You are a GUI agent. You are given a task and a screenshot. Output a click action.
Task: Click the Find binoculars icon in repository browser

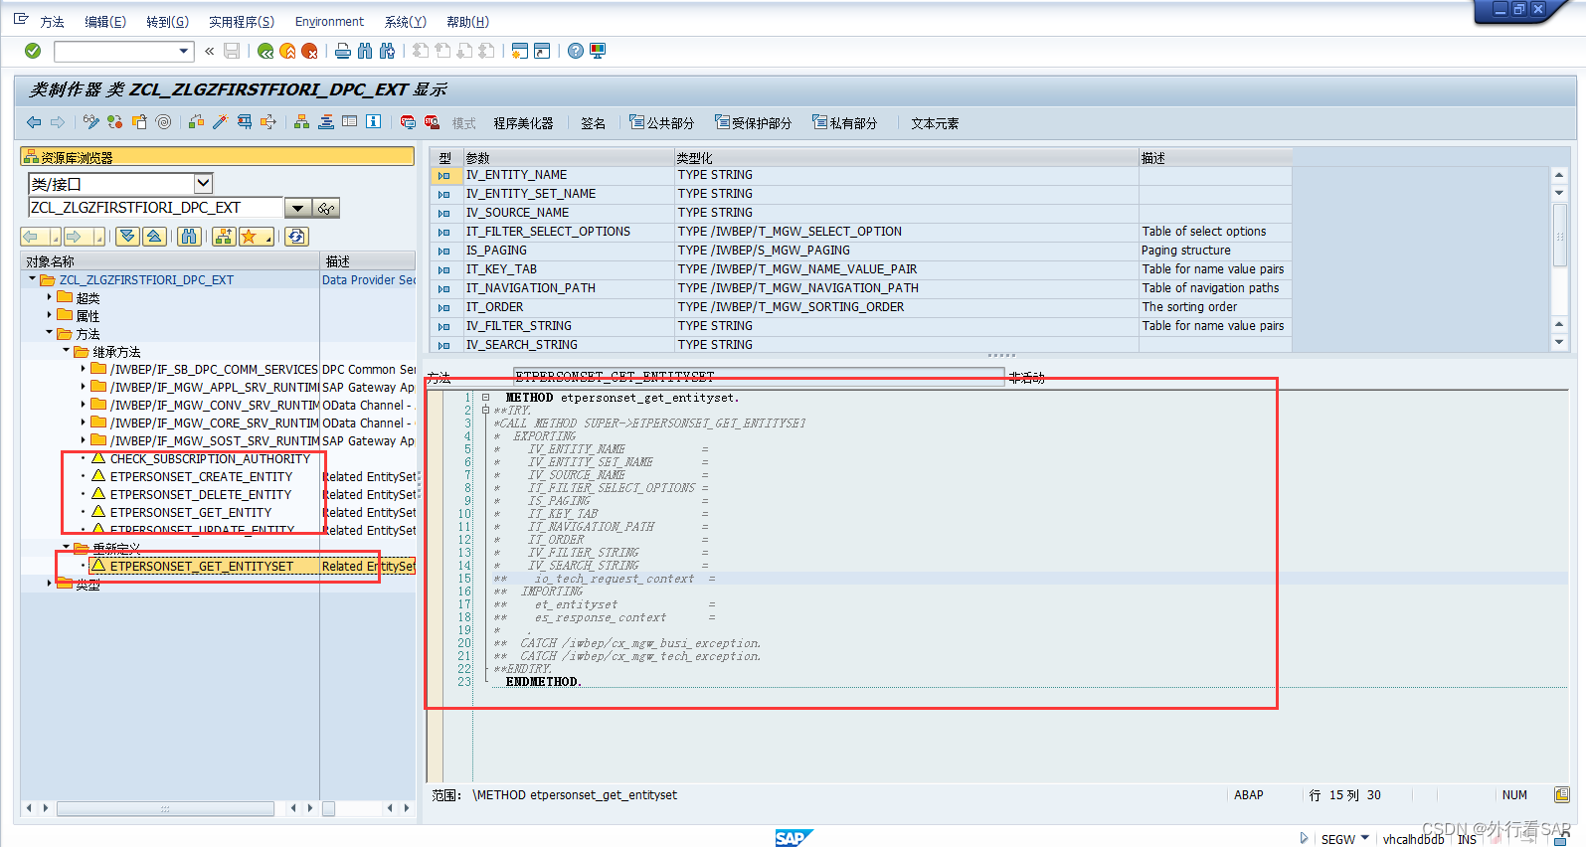pos(189,237)
